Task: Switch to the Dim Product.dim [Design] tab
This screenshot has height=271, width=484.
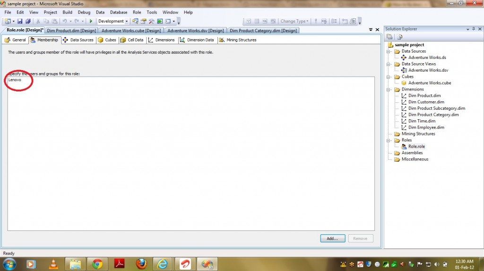Action: (x=71, y=31)
